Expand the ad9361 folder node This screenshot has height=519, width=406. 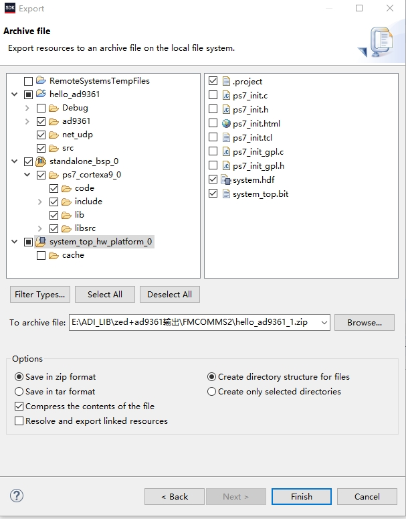(x=27, y=121)
